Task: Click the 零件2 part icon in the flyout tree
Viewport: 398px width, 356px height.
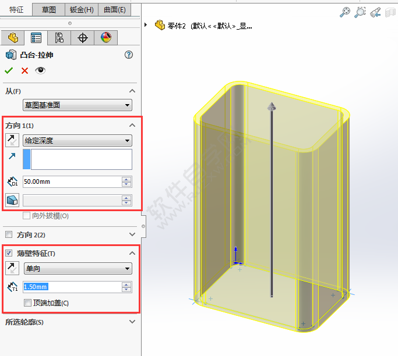Action: (160, 25)
